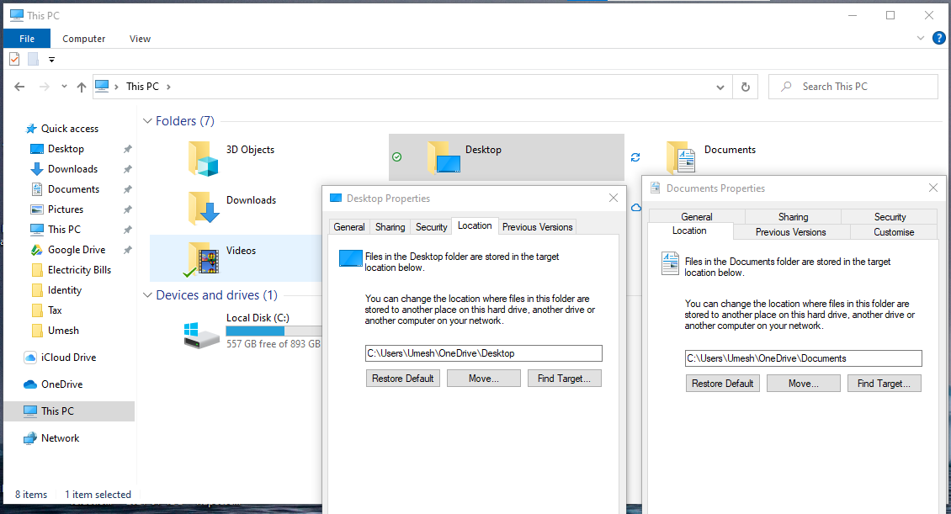Select the Downloads folder icon in Folders
The width and height of the screenshot is (951, 514).
click(203, 208)
